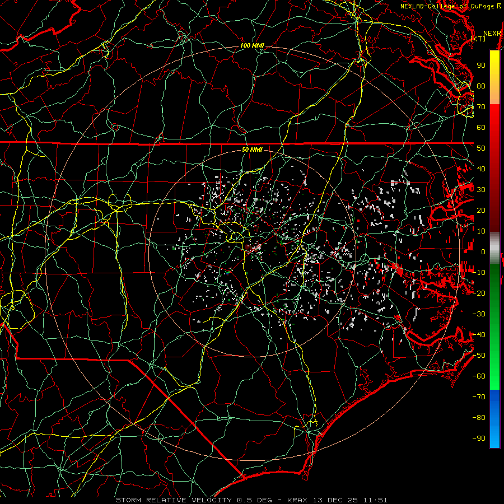Viewport: 504px width, 504px height.
Task: Click the "NEXLAB-College of DuPage" header text
Action: tap(447, 6)
